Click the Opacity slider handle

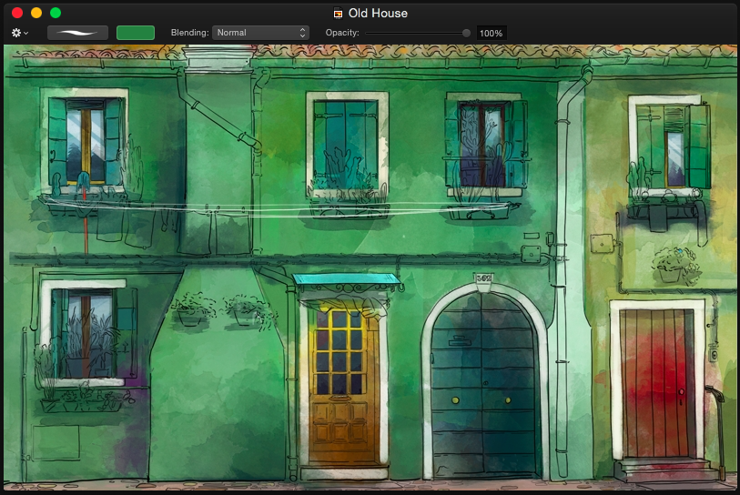pyautogui.click(x=466, y=33)
